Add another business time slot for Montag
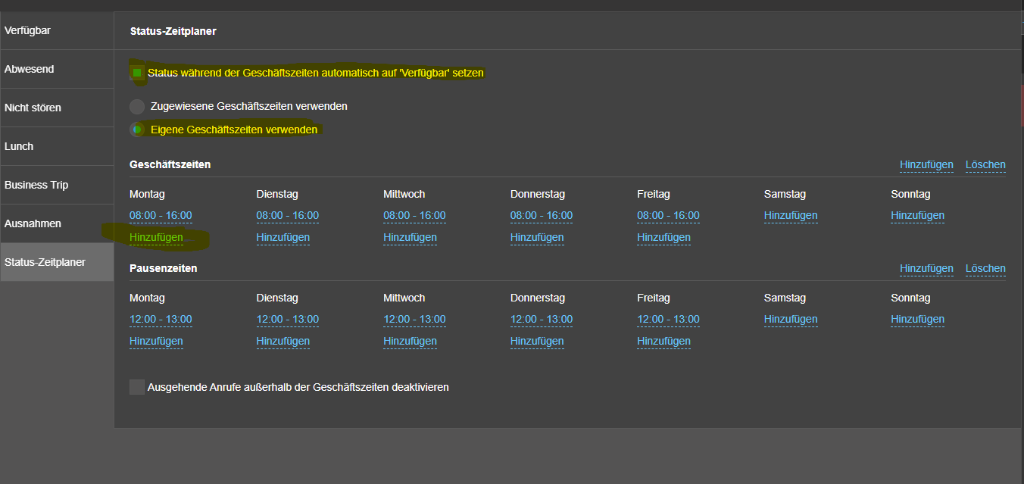 click(156, 237)
